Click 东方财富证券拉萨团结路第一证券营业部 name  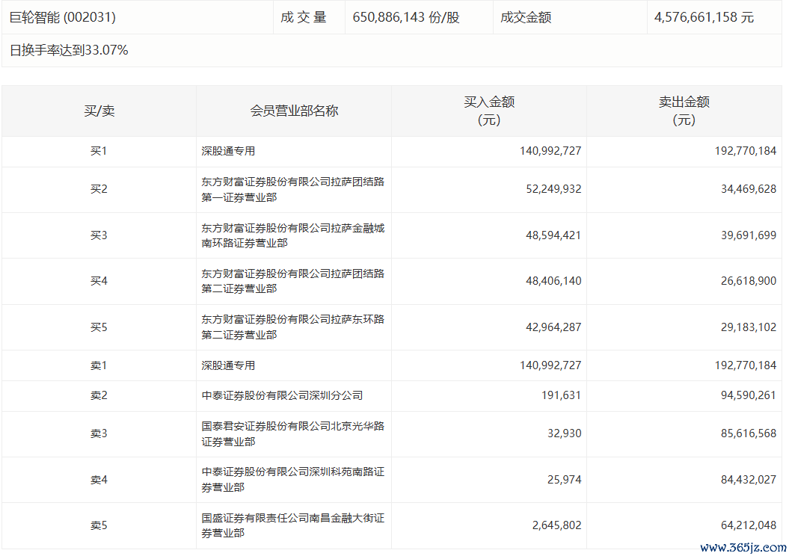(292, 189)
